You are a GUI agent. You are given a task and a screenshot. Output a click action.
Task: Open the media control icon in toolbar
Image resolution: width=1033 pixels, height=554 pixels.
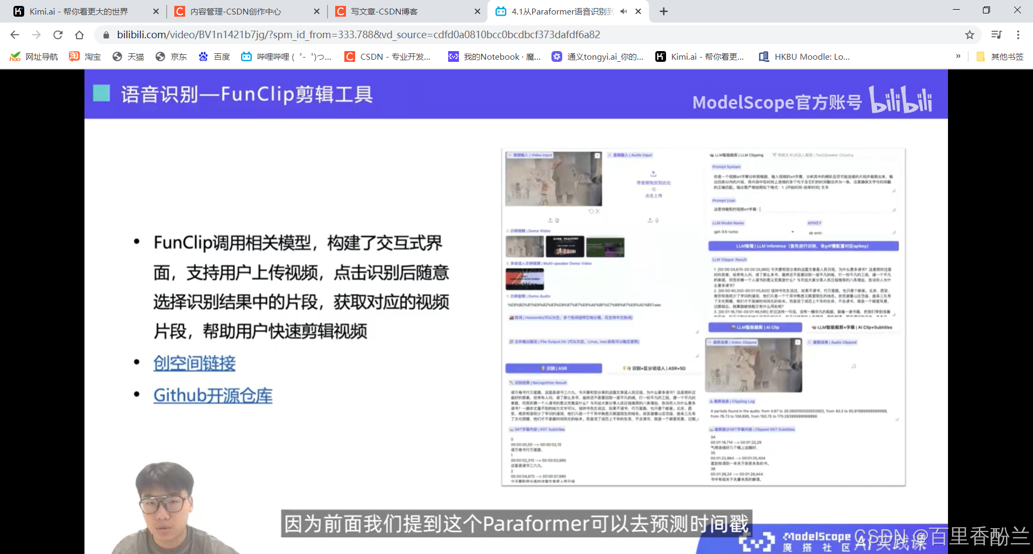pos(996,35)
